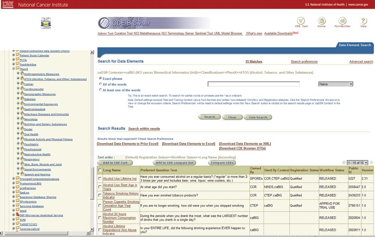Click the New Search button

pyautogui.click(x=258, y=117)
